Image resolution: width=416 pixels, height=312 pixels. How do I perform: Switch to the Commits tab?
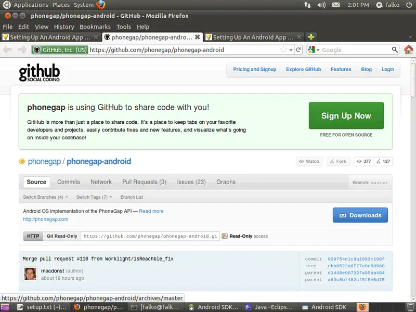[x=69, y=182]
